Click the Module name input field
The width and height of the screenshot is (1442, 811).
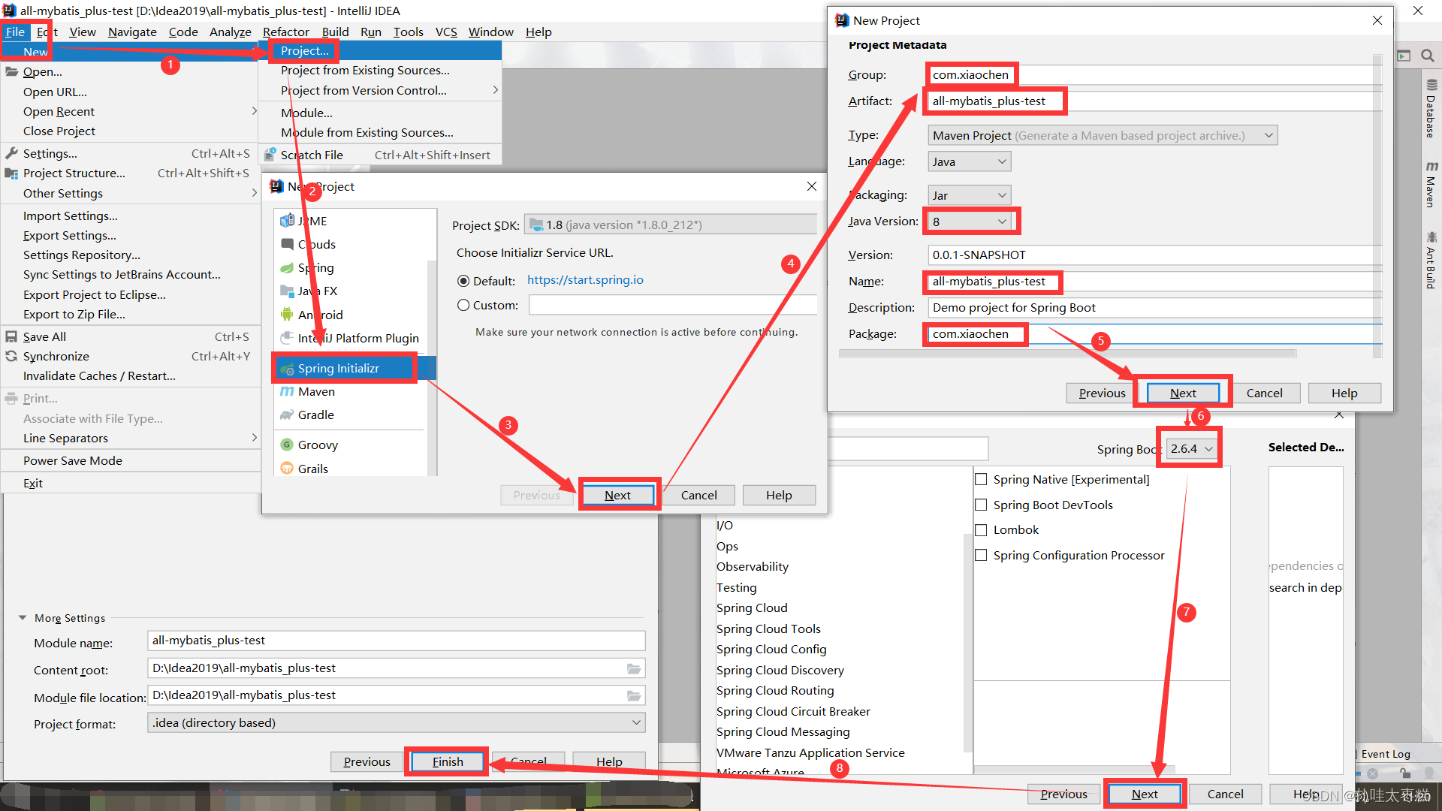(x=397, y=641)
